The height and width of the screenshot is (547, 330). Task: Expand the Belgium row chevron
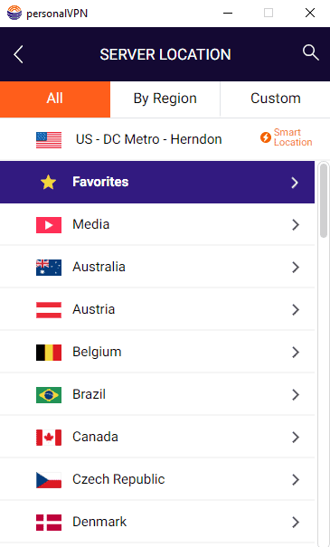296,353
